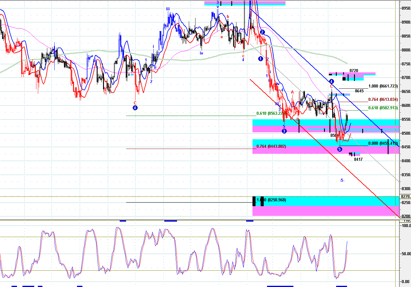
Task: Click the blue circled 5 wave marker
Action: 339,149
